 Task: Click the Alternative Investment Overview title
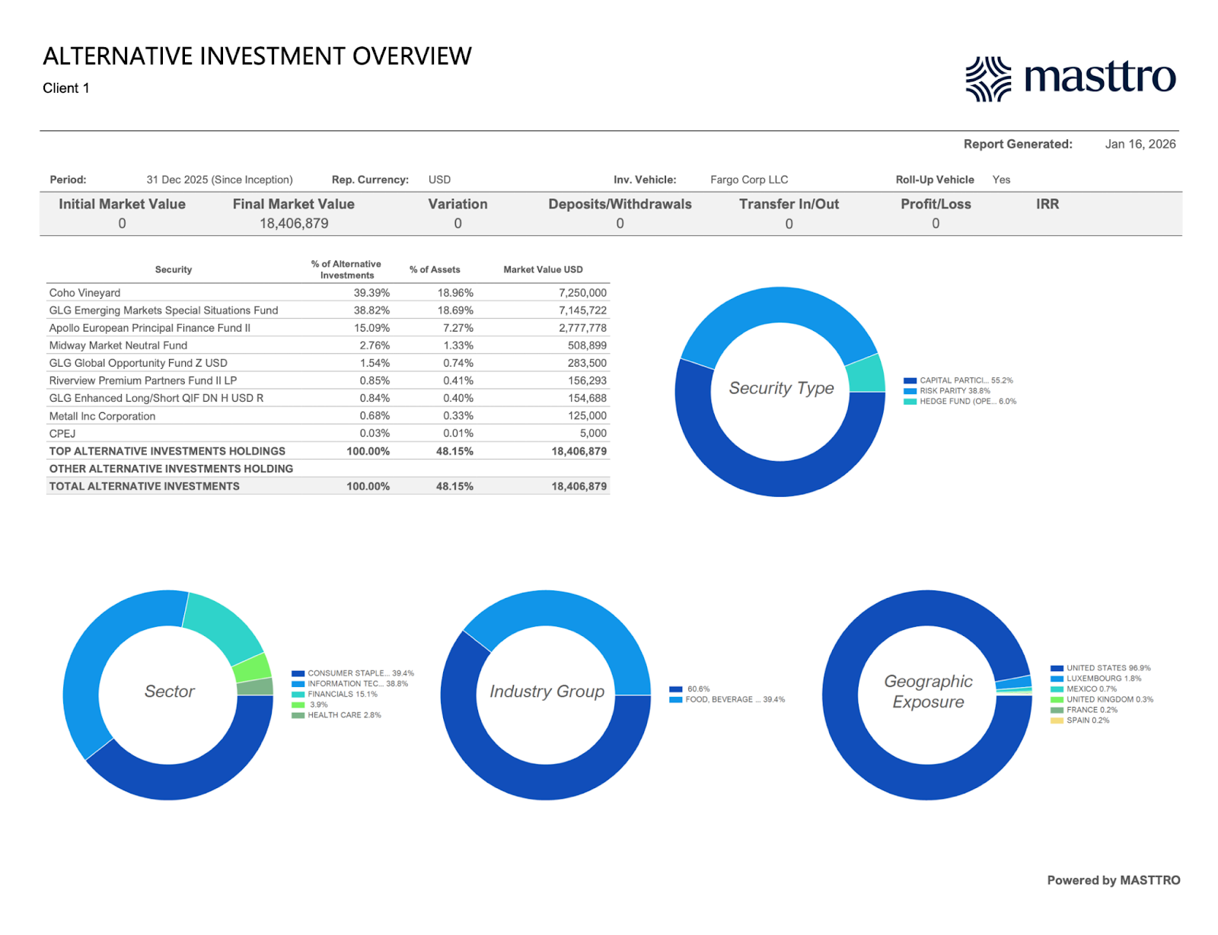click(257, 56)
